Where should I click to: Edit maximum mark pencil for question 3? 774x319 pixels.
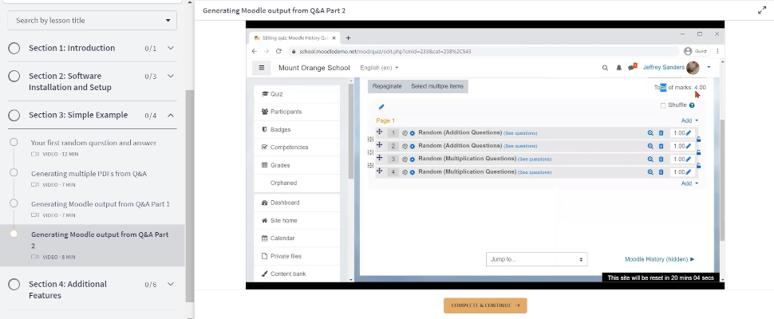point(689,159)
